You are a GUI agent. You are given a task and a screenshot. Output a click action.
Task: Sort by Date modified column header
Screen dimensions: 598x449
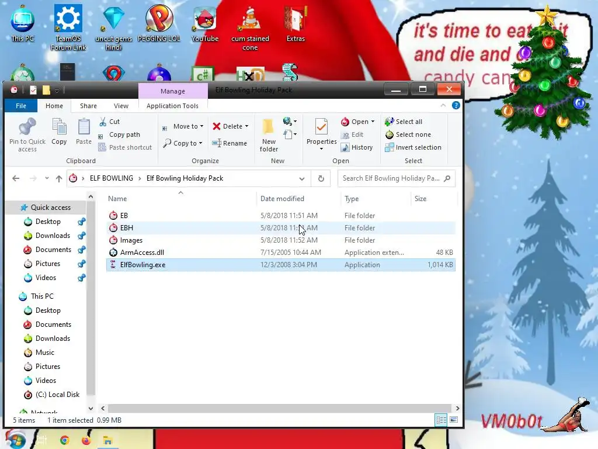point(298,199)
